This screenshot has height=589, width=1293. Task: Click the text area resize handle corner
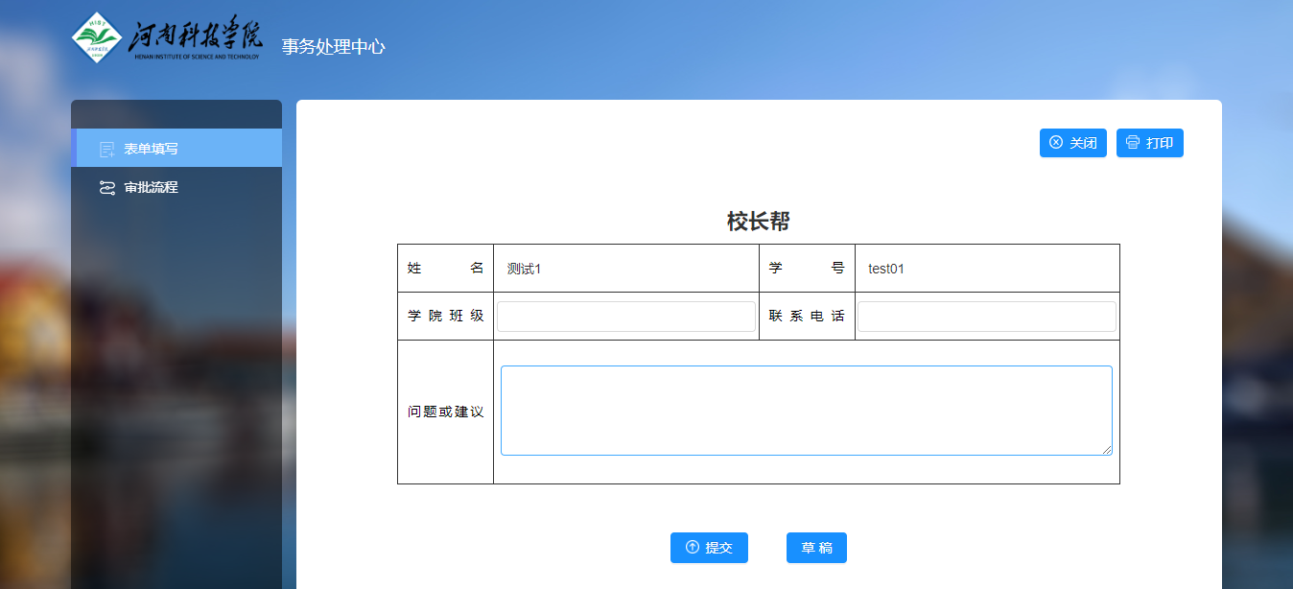pyautogui.click(x=1107, y=450)
